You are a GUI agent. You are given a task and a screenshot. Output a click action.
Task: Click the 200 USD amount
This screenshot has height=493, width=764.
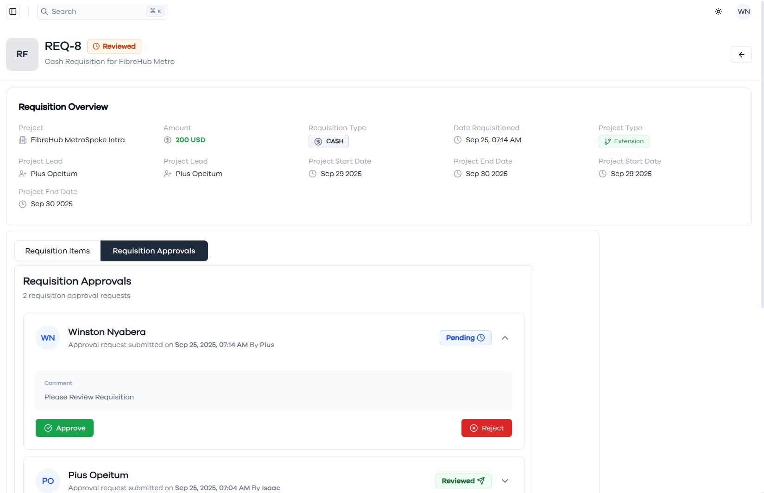click(190, 140)
